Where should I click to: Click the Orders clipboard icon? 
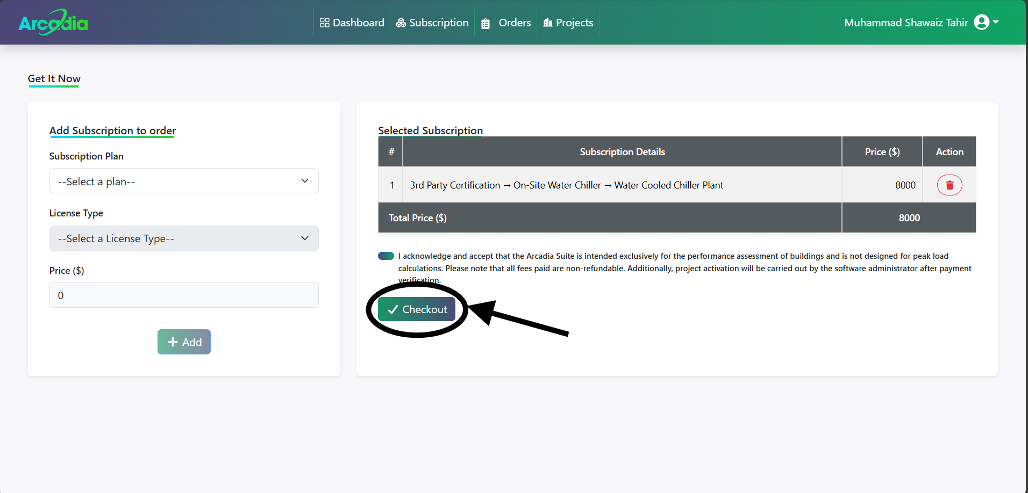point(486,23)
